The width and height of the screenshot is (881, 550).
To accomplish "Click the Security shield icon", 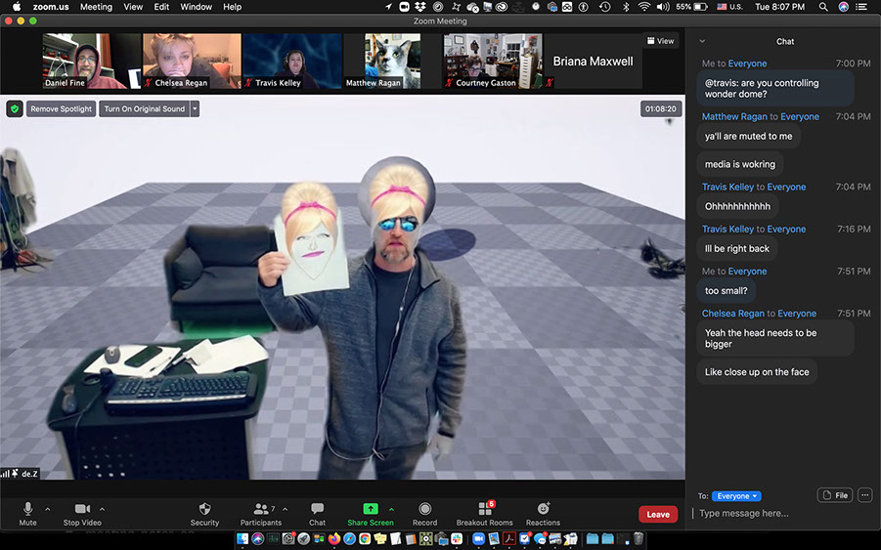I will click(204, 509).
